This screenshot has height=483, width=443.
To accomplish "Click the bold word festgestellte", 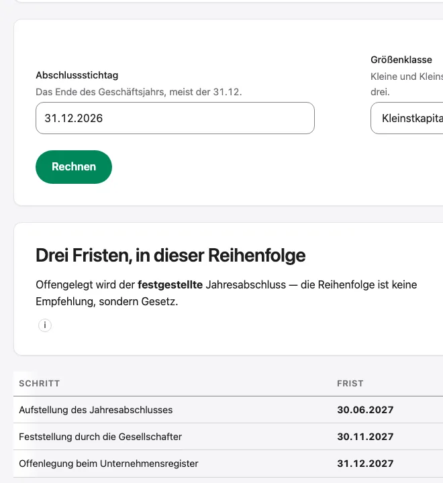I will 170,284.
